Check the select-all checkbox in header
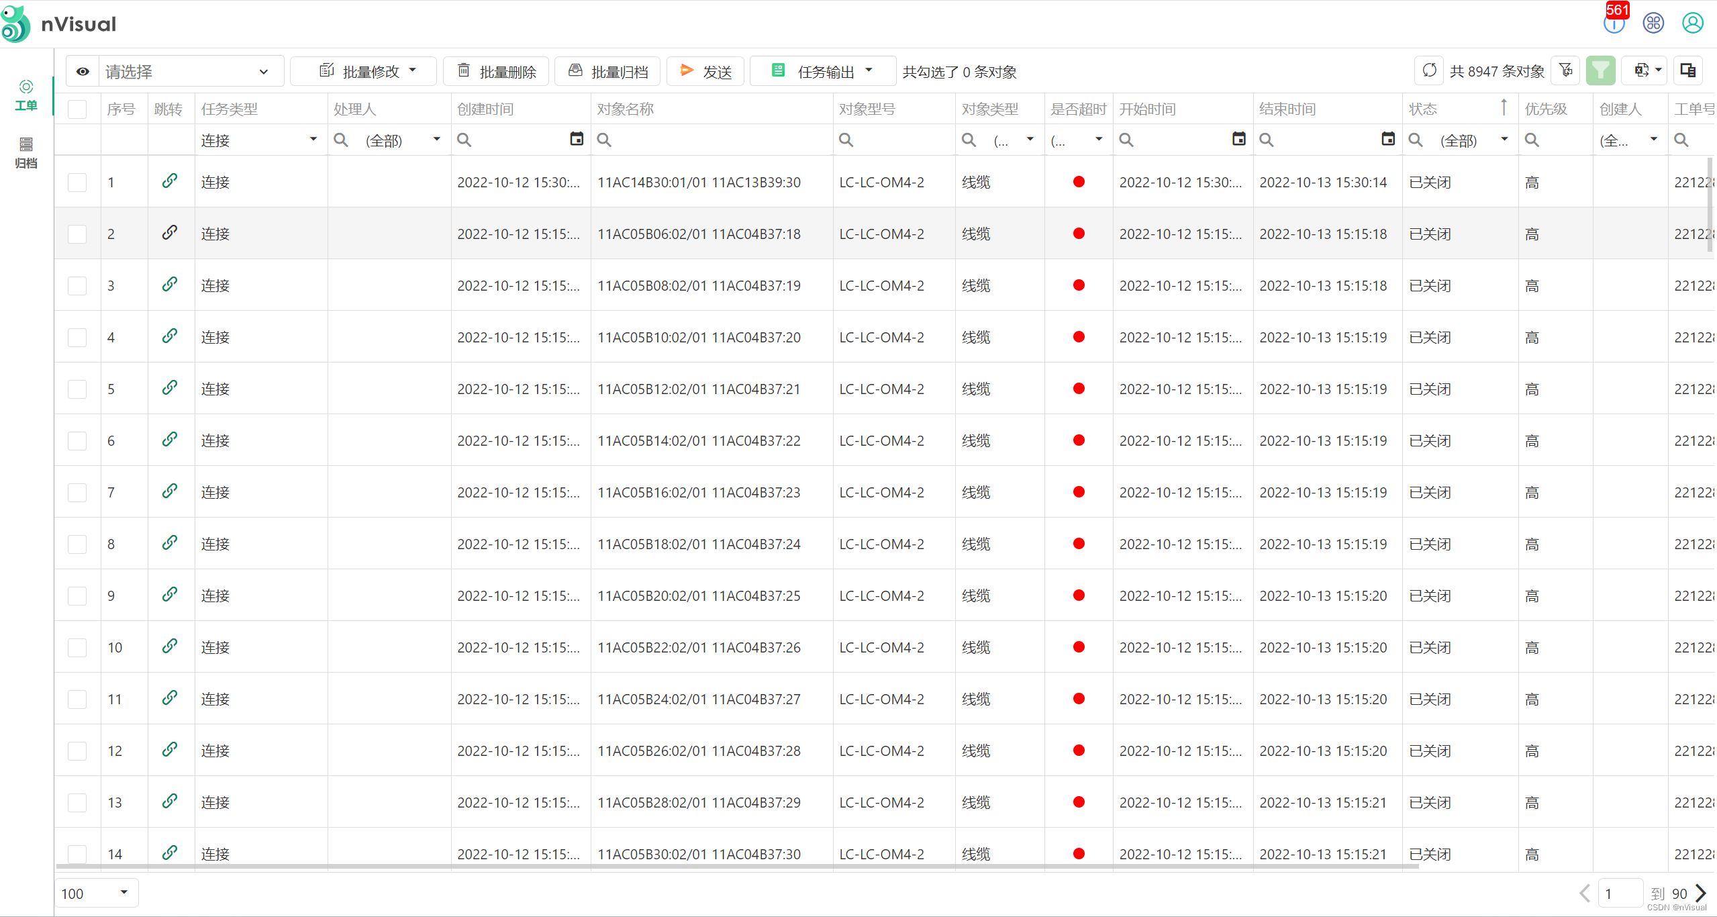1717x917 pixels. pyautogui.click(x=77, y=109)
